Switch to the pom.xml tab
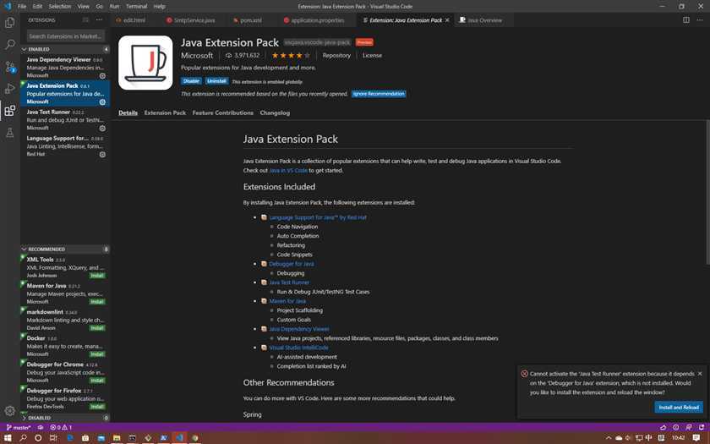 click(x=248, y=20)
